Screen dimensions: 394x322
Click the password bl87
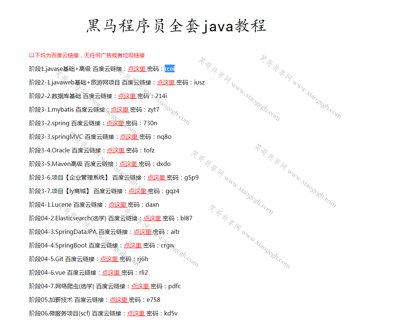(x=186, y=218)
